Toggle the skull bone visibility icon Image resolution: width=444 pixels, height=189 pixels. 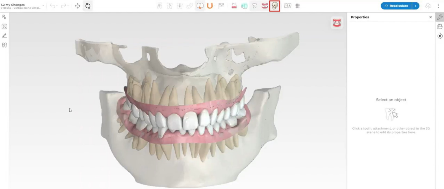pos(274,6)
